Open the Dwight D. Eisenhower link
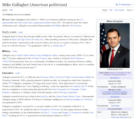This screenshot has height=119, width=136. pos(72,113)
